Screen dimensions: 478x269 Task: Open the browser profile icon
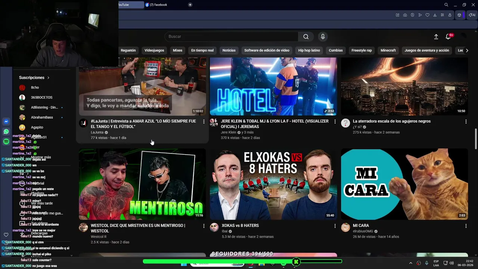tap(450, 15)
